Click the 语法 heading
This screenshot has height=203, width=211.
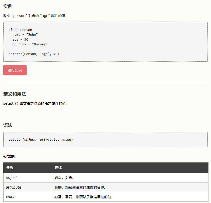click(8, 125)
